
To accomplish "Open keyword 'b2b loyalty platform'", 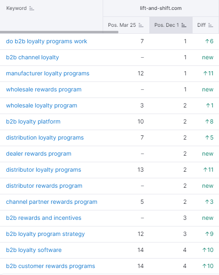I will [x=33, y=121].
